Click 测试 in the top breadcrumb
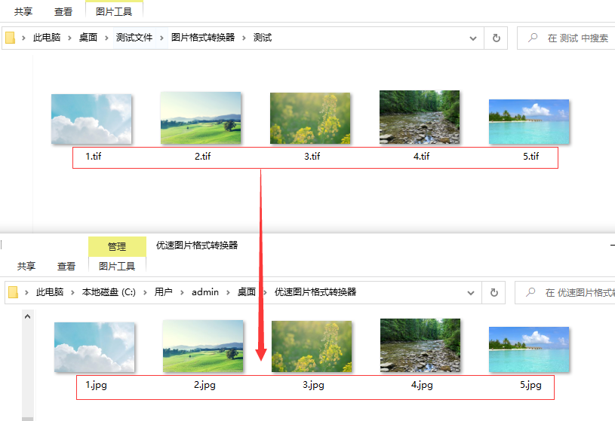The width and height of the screenshot is (615, 421). (263, 38)
